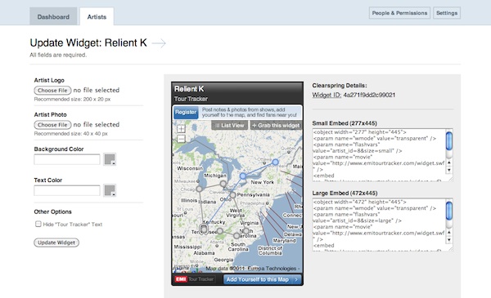
Task: Select the highlighted marker in Tennessee
Action: tap(204, 229)
